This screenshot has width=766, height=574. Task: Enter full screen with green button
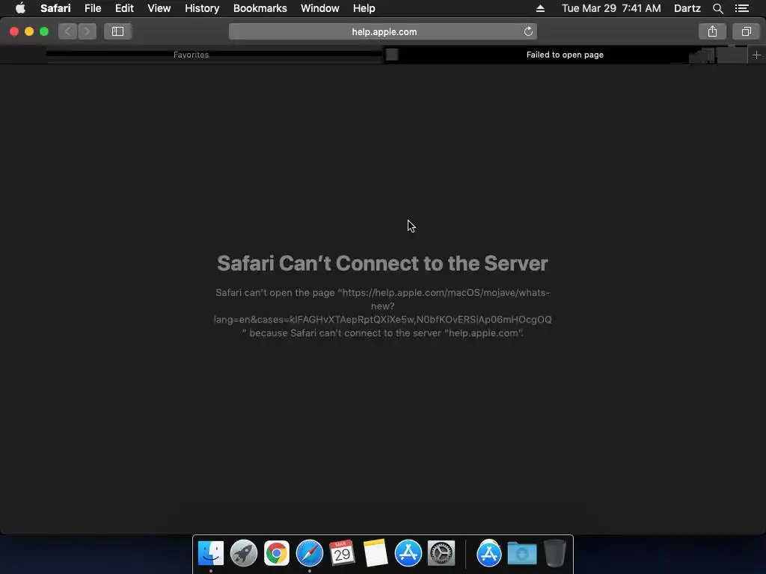coord(44,31)
